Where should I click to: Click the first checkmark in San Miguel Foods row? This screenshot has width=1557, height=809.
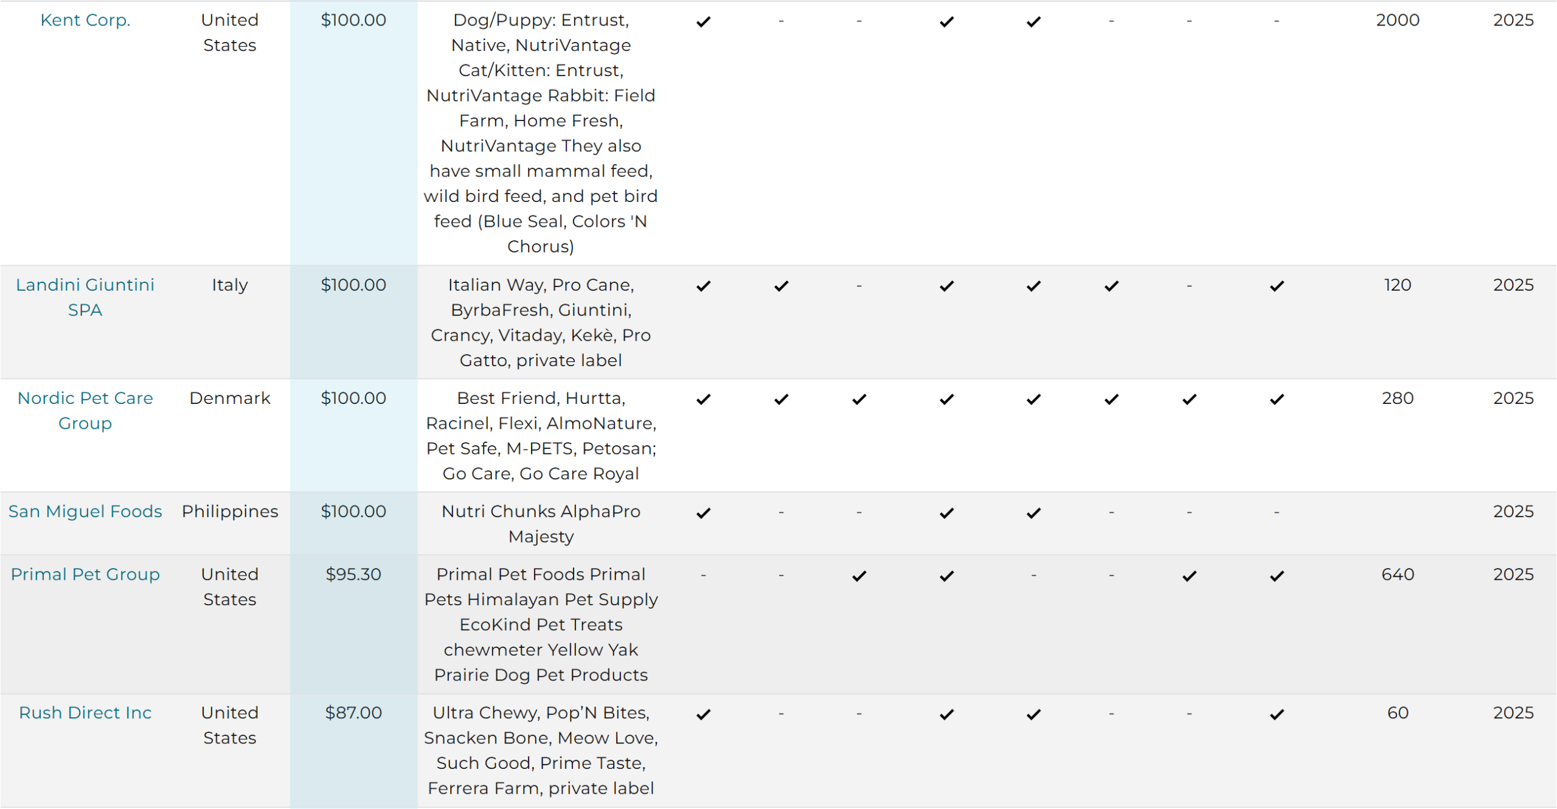[x=704, y=513]
